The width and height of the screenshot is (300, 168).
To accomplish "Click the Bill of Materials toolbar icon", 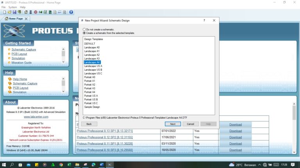I will [55, 12].
